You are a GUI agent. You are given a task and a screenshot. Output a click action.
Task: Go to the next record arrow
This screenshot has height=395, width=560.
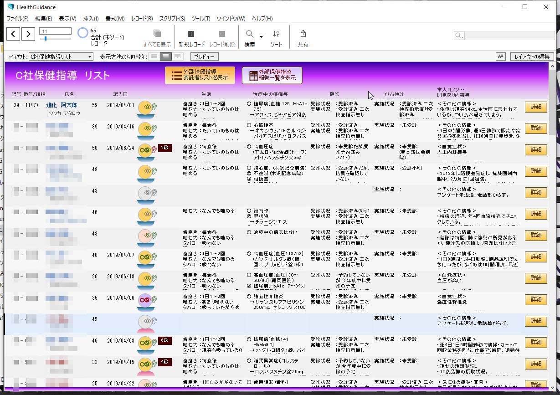point(28,34)
